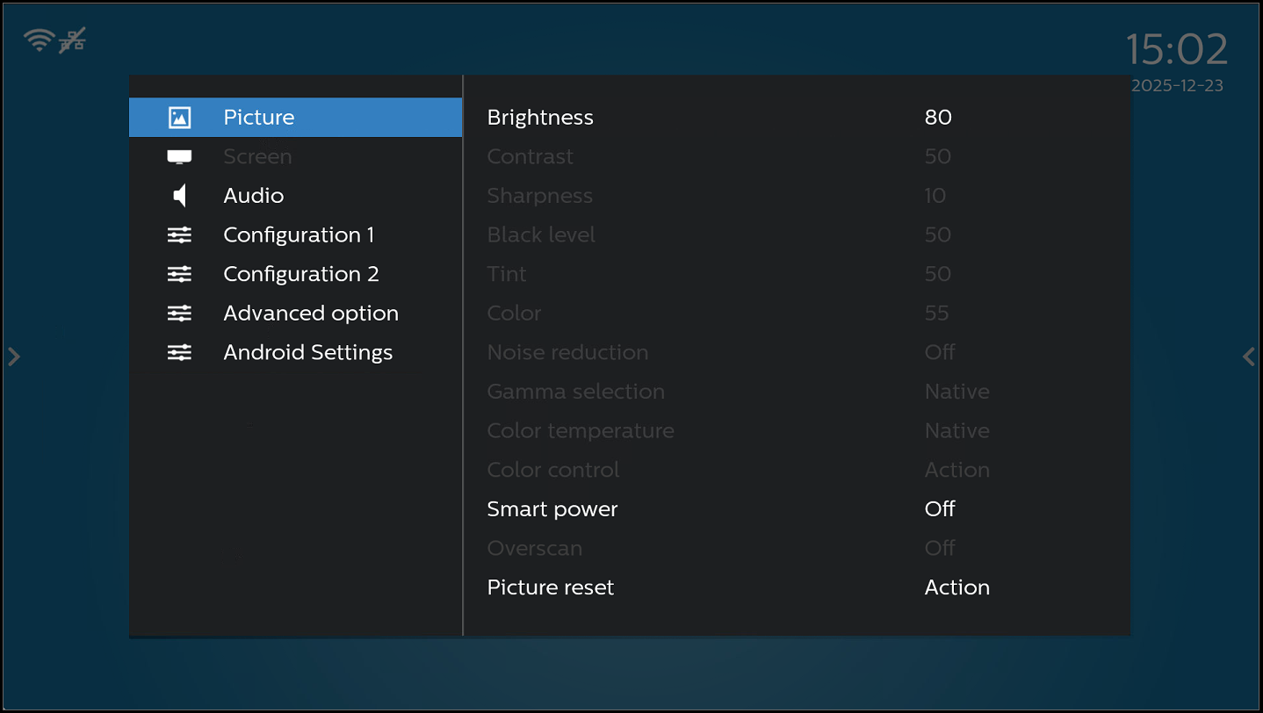Image resolution: width=1263 pixels, height=713 pixels.
Task: Toggle the Noise reduction Off value
Action: (x=940, y=353)
